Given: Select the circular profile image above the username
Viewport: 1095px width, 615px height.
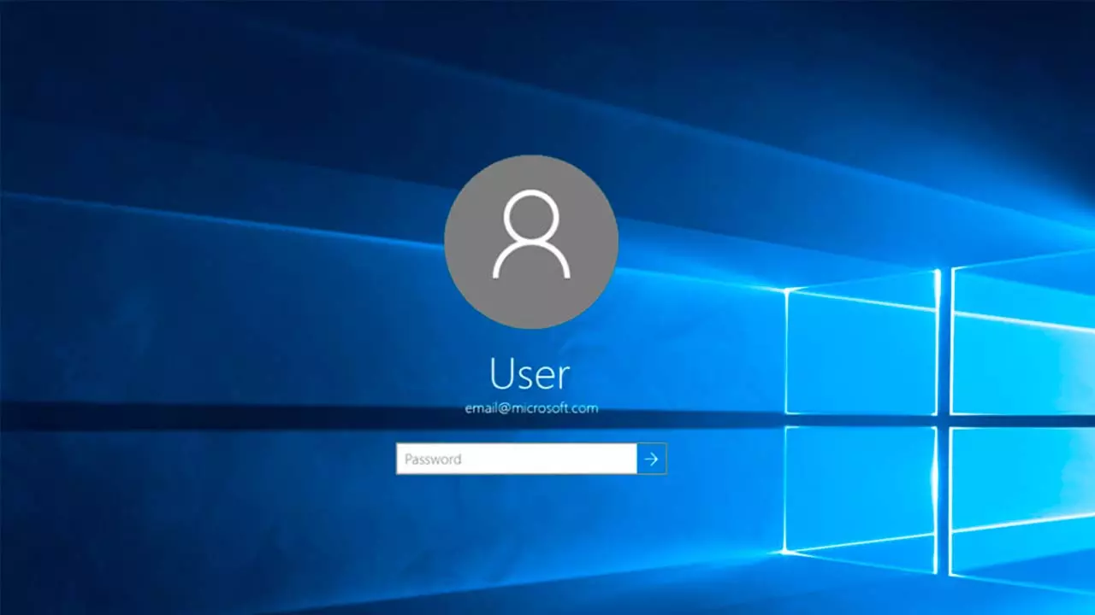Looking at the screenshot, I should click(x=530, y=242).
